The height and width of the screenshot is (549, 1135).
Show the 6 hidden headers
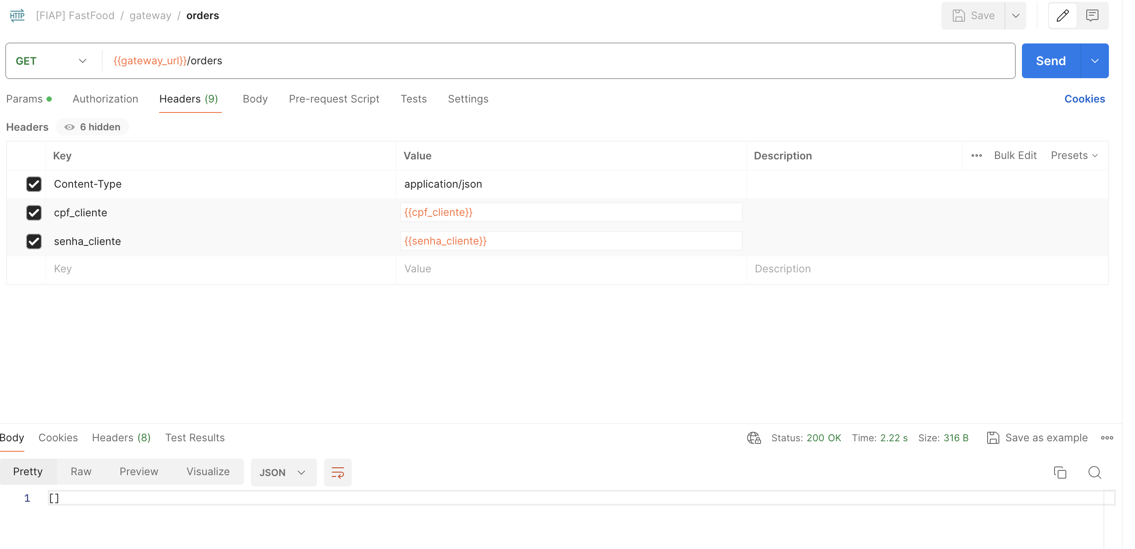pyautogui.click(x=93, y=127)
